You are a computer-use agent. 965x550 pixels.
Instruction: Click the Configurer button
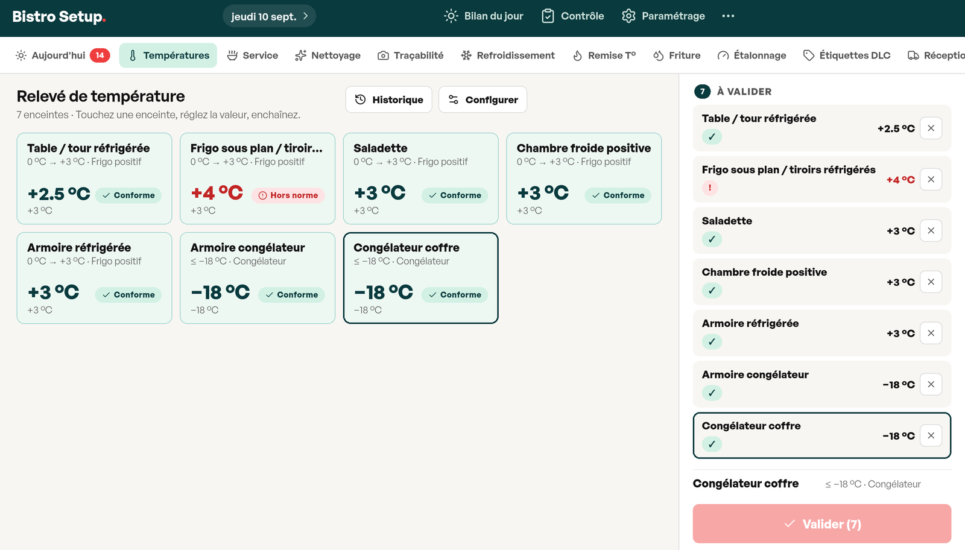coord(483,100)
